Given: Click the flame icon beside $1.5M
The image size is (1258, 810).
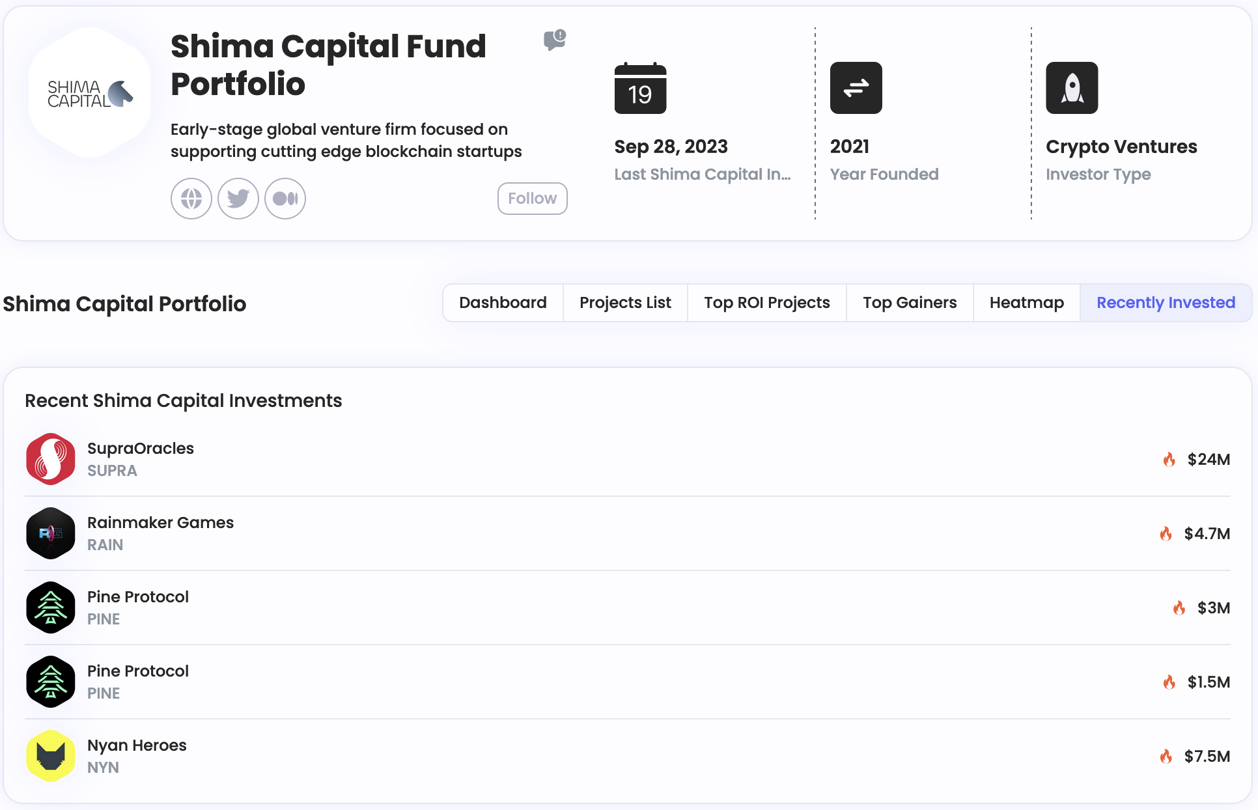Looking at the screenshot, I should [x=1169, y=682].
